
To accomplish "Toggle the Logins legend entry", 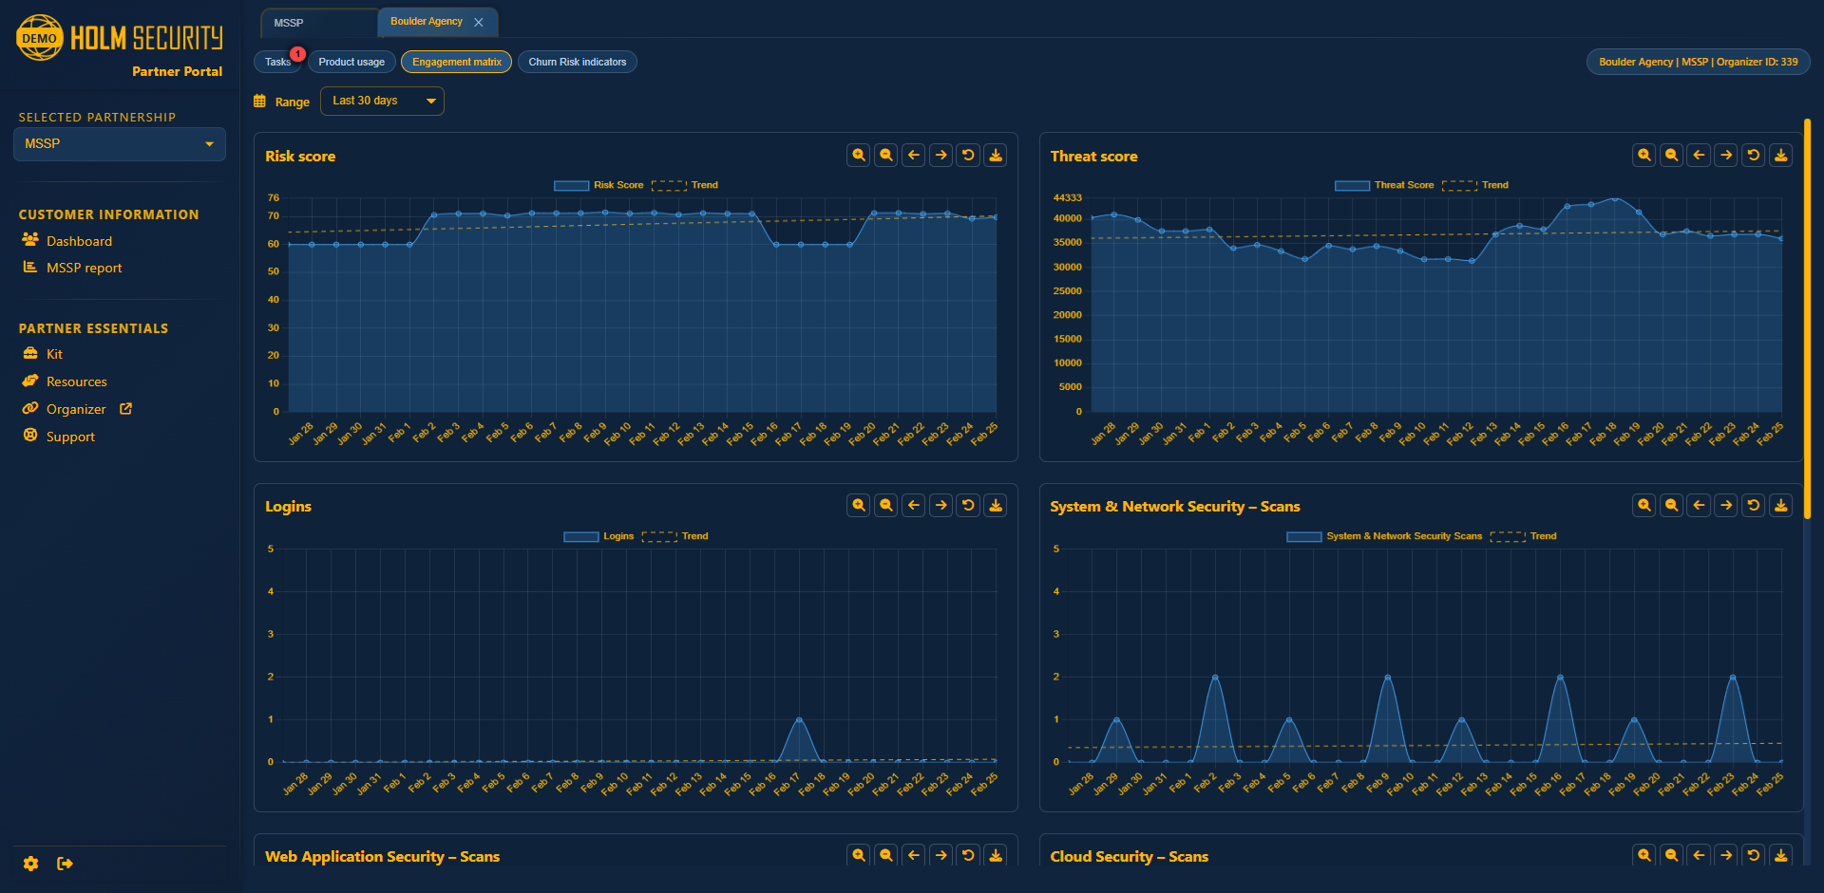I will (603, 535).
